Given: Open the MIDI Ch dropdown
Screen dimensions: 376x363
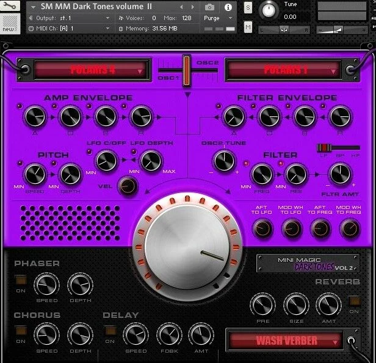Looking at the screenshot, I should [x=69, y=29].
